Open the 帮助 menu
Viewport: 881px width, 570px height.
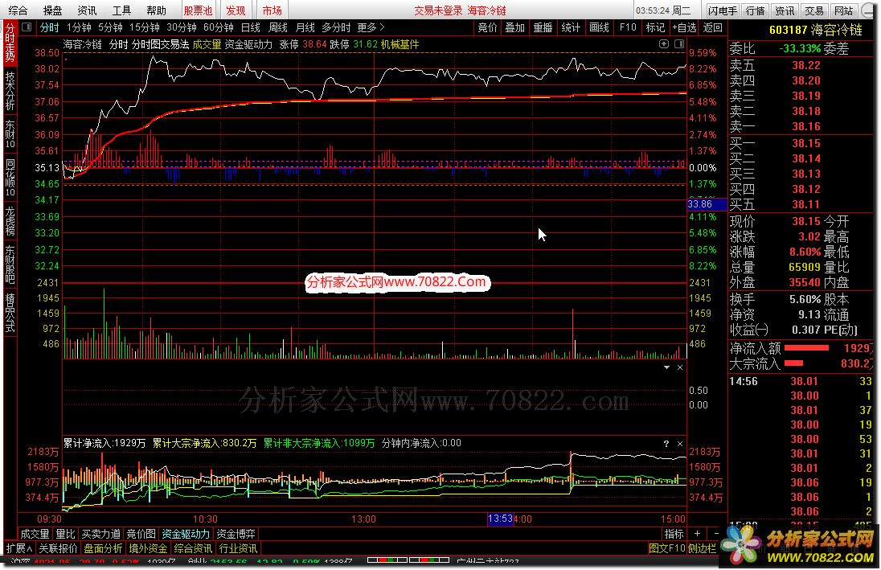[x=156, y=10]
